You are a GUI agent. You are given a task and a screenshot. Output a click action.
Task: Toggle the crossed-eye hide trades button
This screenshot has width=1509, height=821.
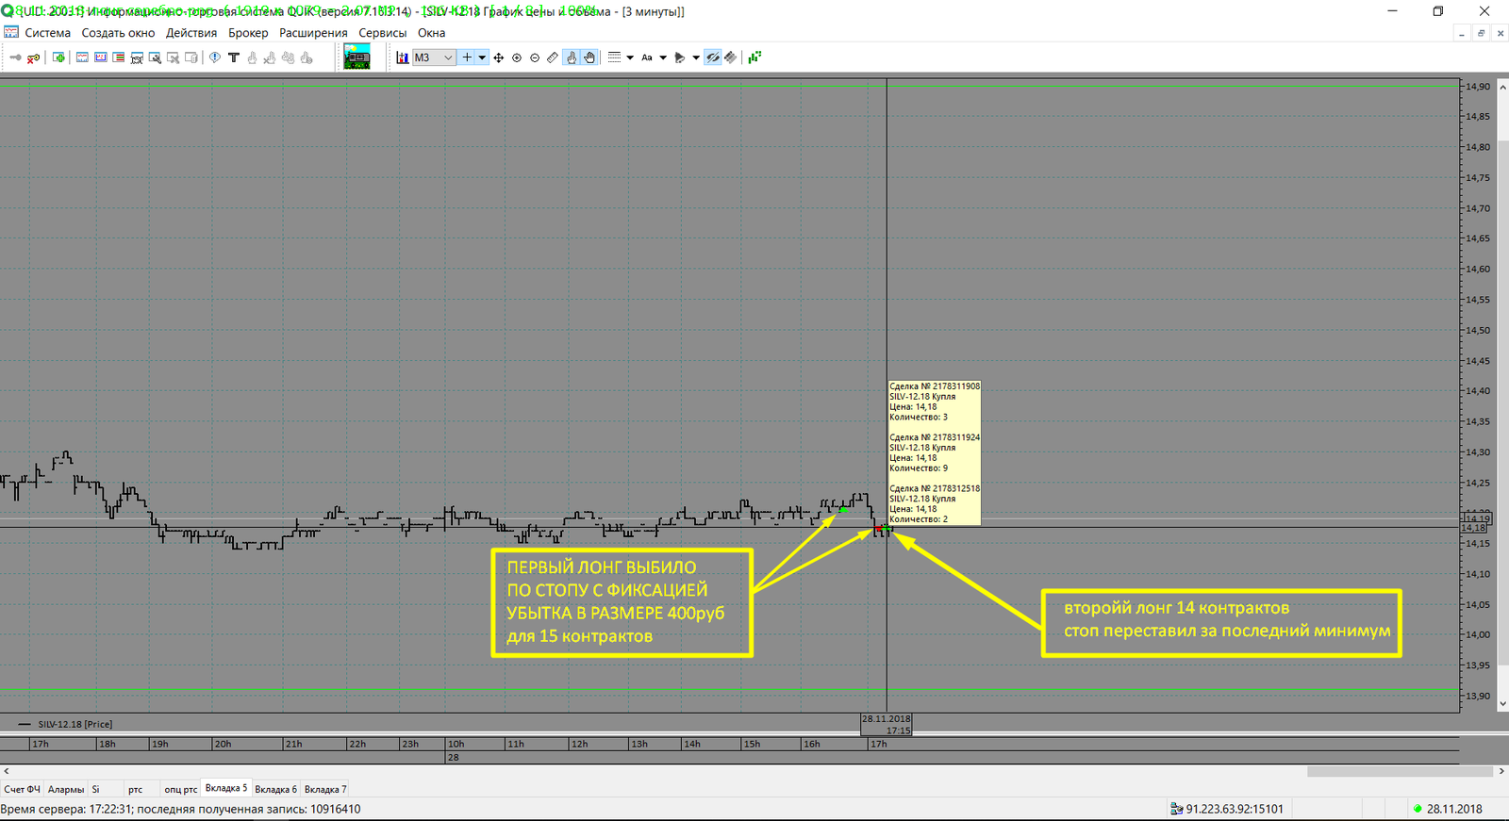pyautogui.click(x=713, y=57)
